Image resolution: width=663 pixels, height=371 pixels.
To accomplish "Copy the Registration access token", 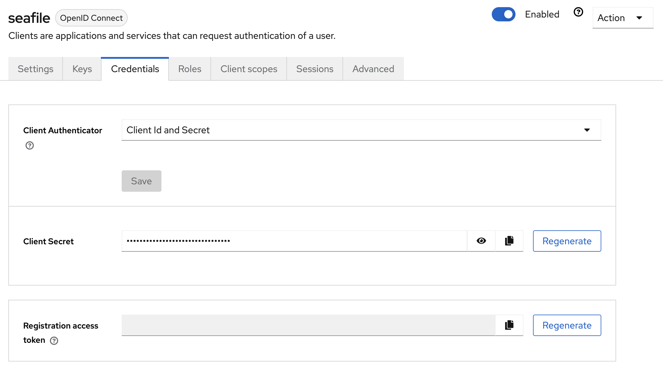I will click(509, 325).
